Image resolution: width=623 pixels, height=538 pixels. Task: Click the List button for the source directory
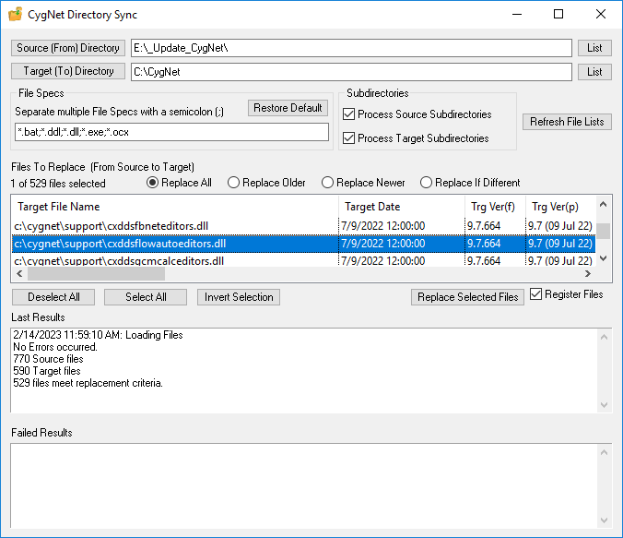coord(594,48)
